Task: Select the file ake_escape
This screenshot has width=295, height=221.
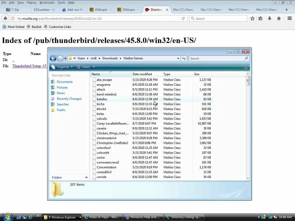Action: 104,80
